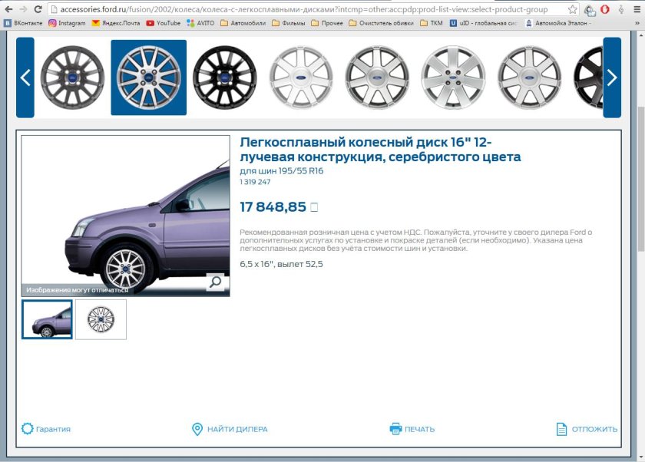The height and width of the screenshot is (462, 645).
Task: Click the right carousel navigation arrow
Action: click(x=612, y=78)
